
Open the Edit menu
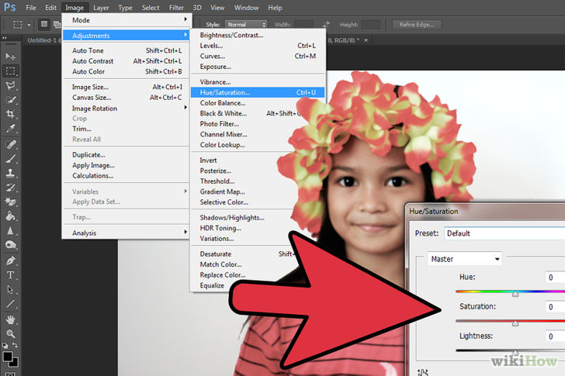[x=50, y=8]
